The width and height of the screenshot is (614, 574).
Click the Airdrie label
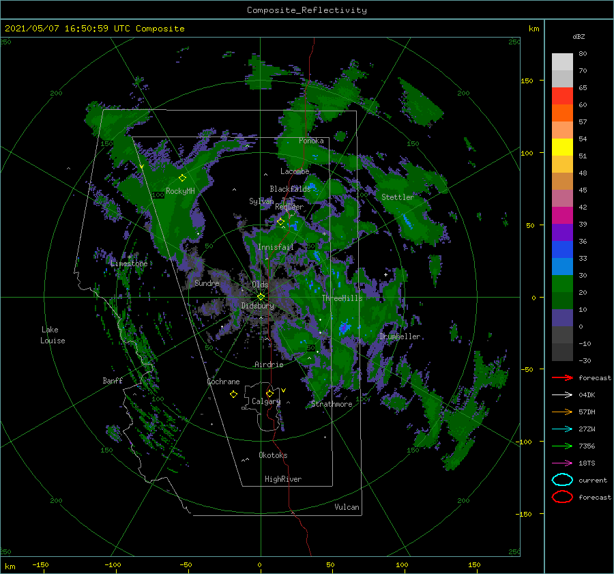coord(269,364)
